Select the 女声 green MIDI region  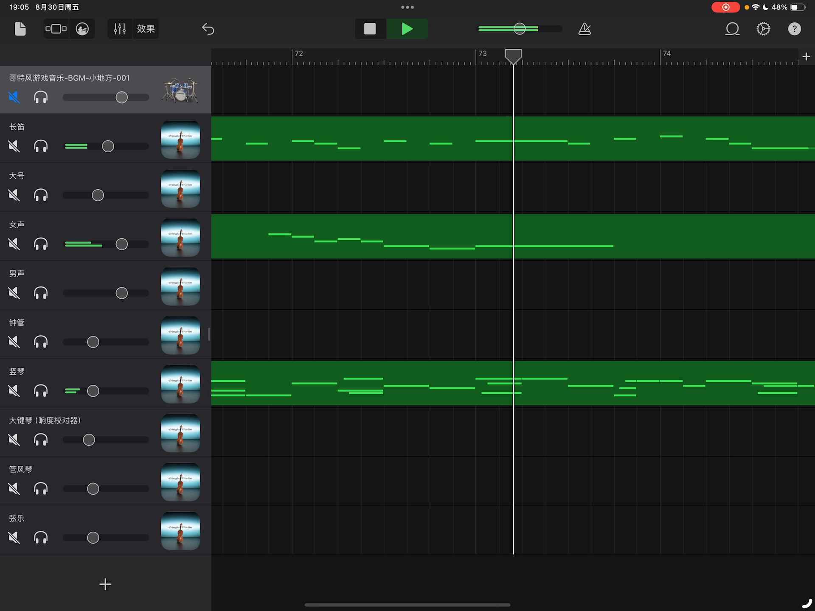(x=513, y=236)
